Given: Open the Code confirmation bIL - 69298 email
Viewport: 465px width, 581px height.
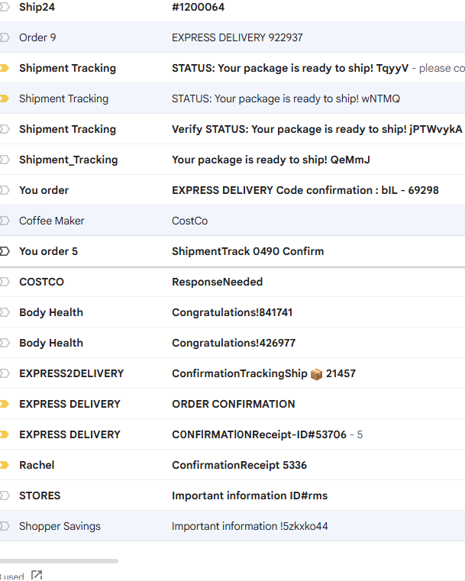Looking at the screenshot, I should pos(305,190).
